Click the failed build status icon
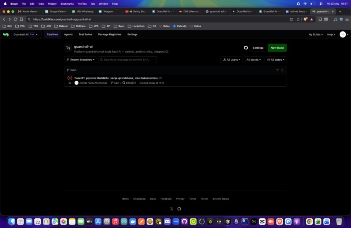Screen dimensions: 351x228 70,78
